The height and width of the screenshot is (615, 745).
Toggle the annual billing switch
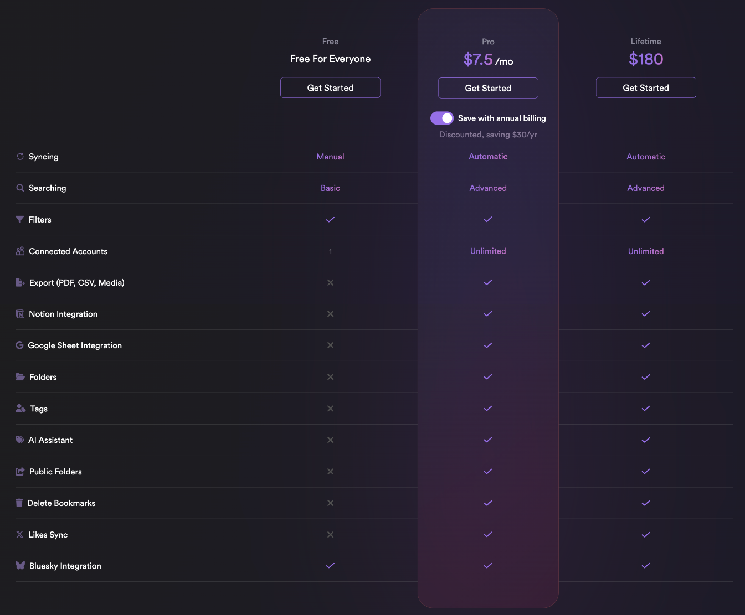pyautogui.click(x=442, y=118)
